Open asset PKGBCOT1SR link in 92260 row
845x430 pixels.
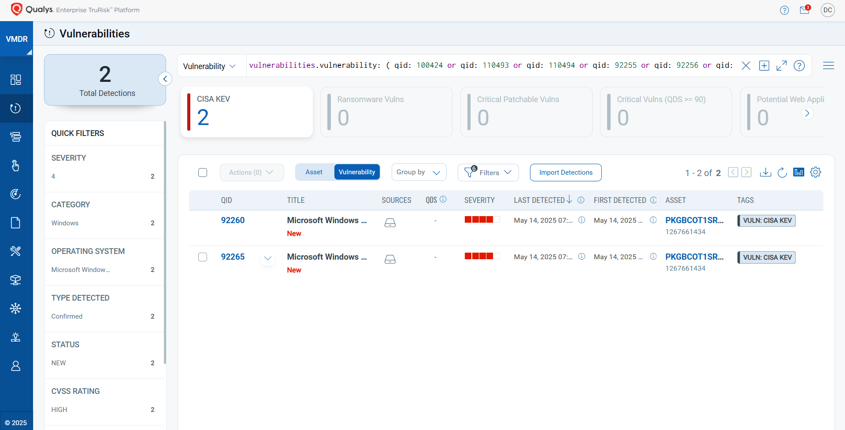click(694, 220)
